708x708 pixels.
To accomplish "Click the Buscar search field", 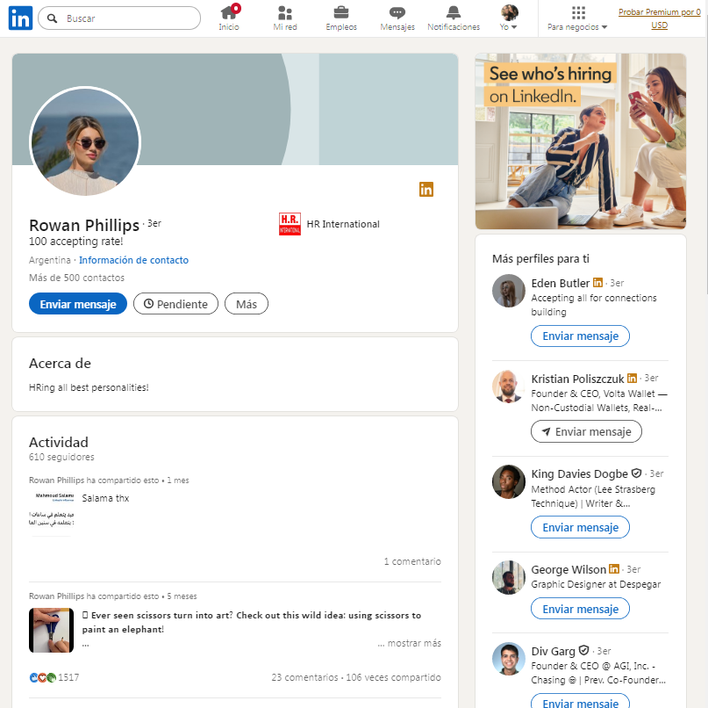I will [x=119, y=18].
